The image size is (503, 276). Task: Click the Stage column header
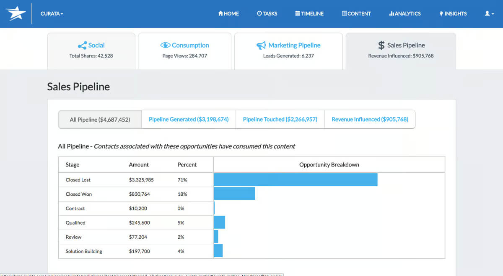click(73, 164)
